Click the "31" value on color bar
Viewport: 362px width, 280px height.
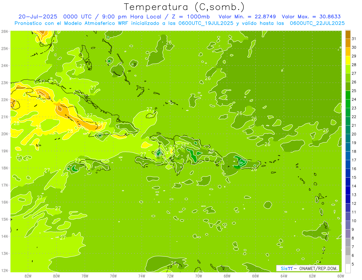tap(354, 38)
